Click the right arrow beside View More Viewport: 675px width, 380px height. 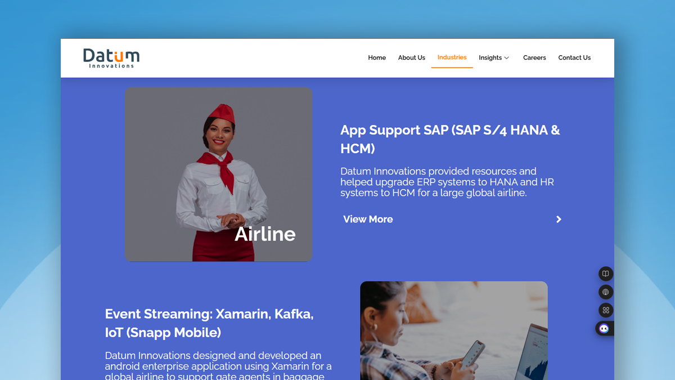click(x=559, y=220)
